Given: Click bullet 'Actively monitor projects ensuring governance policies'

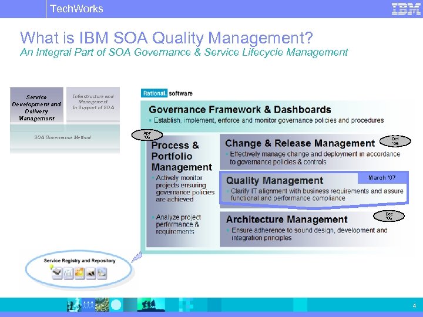Looking at the screenshot, I should click(x=184, y=188).
